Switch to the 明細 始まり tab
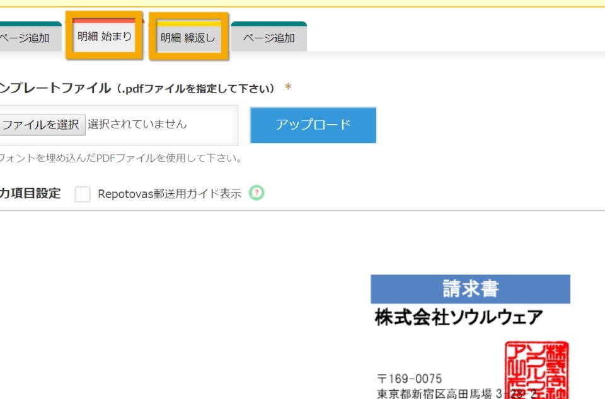 (105, 36)
